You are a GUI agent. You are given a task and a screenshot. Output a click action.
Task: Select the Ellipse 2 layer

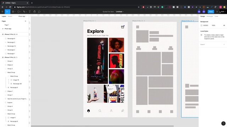10,65
